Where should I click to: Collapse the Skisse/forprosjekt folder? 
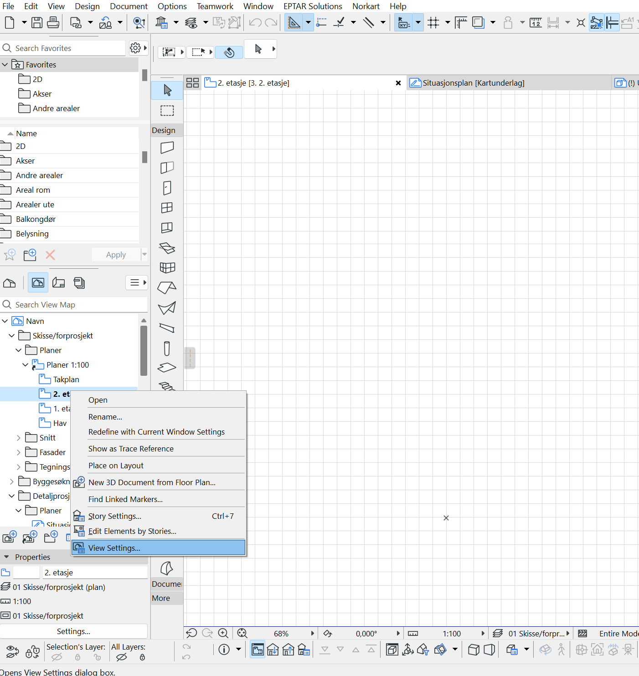[x=12, y=336]
